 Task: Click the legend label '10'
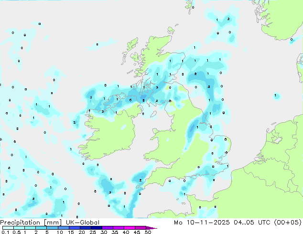[x=60, y=232]
